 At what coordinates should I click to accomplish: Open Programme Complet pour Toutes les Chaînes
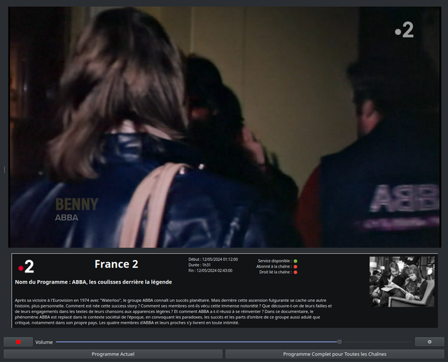[335, 354]
